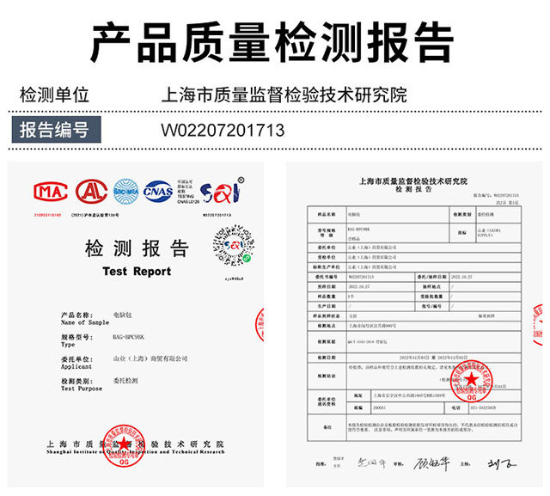Click the red CMA certification logo
Image resolution: width=550 pixels, height=496 pixels.
coord(51,192)
